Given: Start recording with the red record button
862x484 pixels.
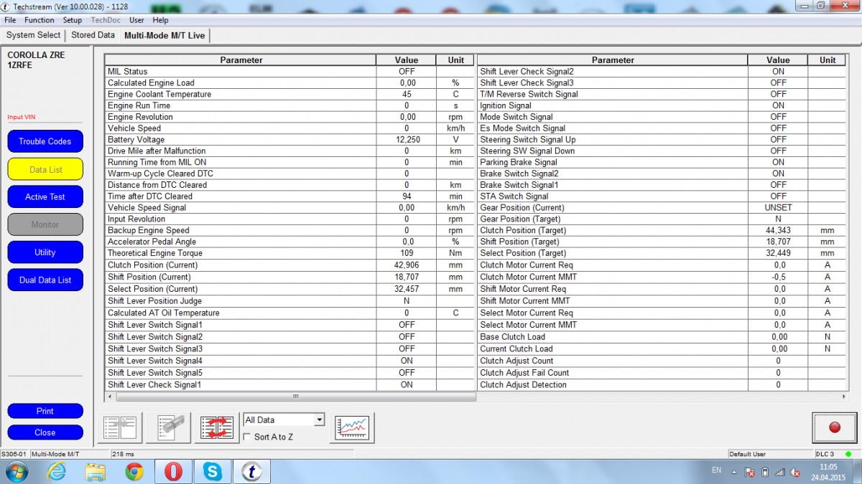Looking at the screenshot, I should (834, 427).
